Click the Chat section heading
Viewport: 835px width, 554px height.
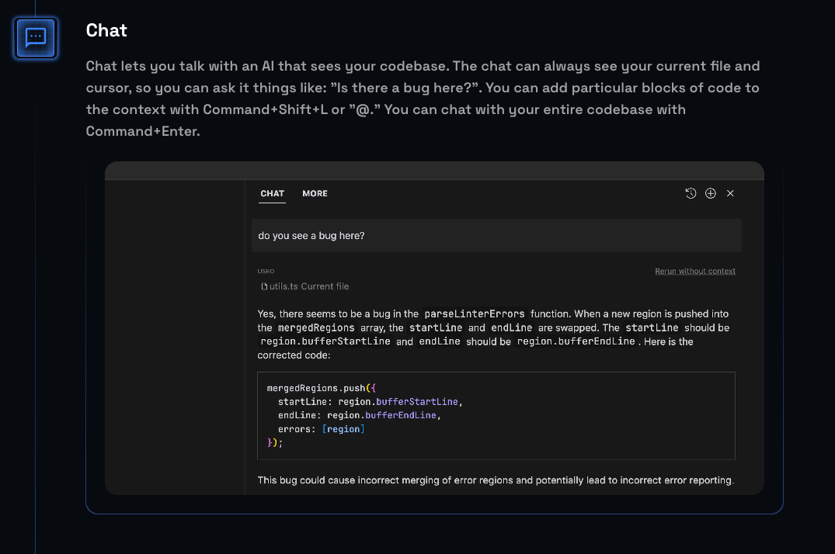[106, 30]
